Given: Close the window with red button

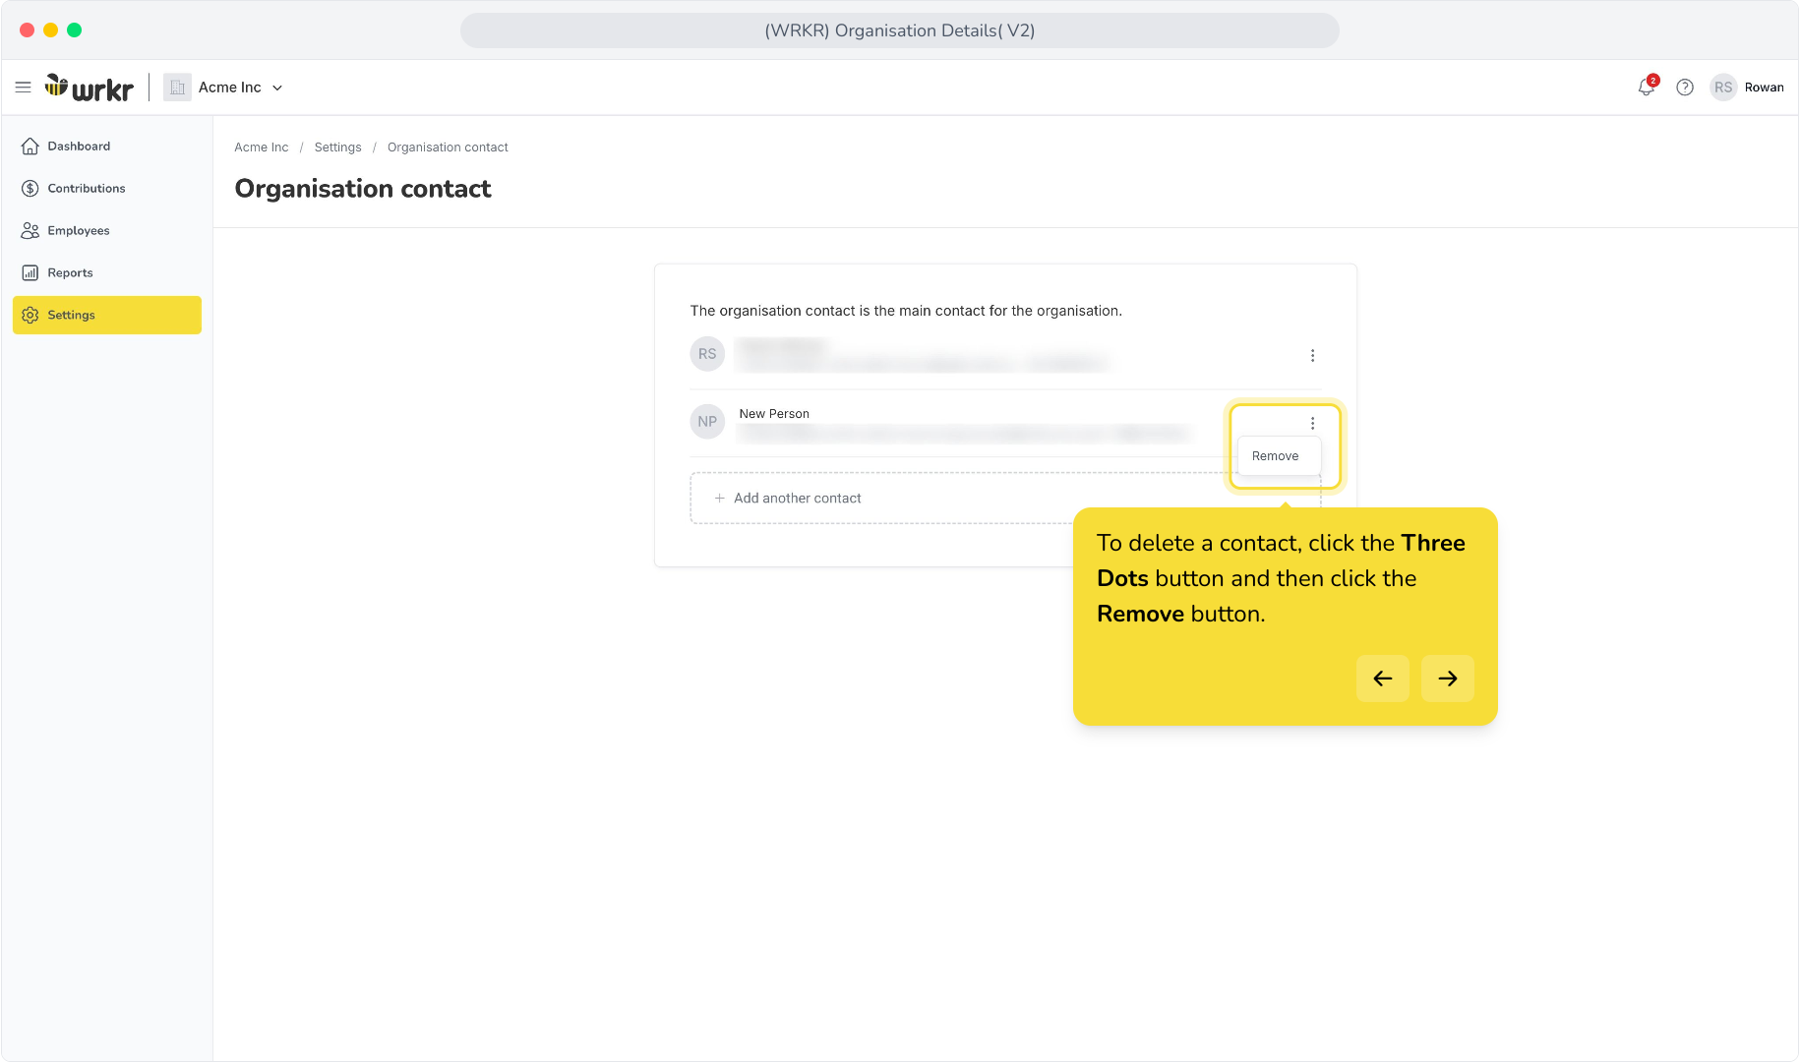Looking at the screenshot, I should (28, 30).
